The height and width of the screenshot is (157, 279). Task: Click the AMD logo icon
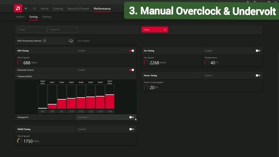(18, 8)
